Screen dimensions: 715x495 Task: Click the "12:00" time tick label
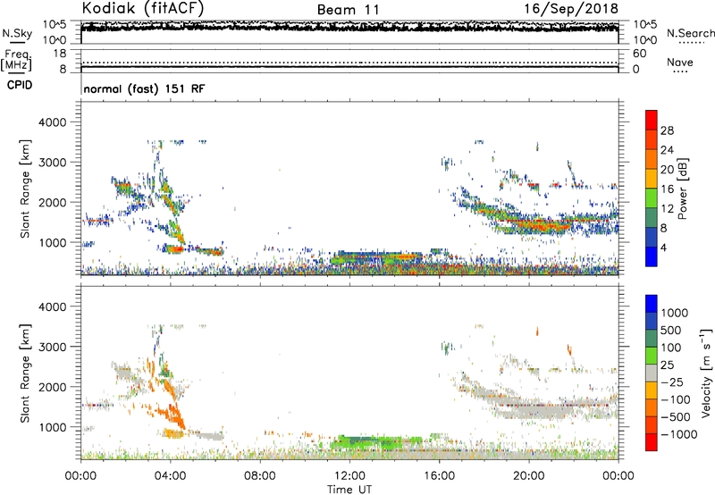coord(349,476)
